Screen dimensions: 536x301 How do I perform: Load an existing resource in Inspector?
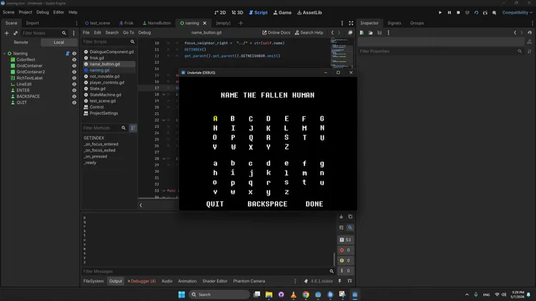[370, 33]
